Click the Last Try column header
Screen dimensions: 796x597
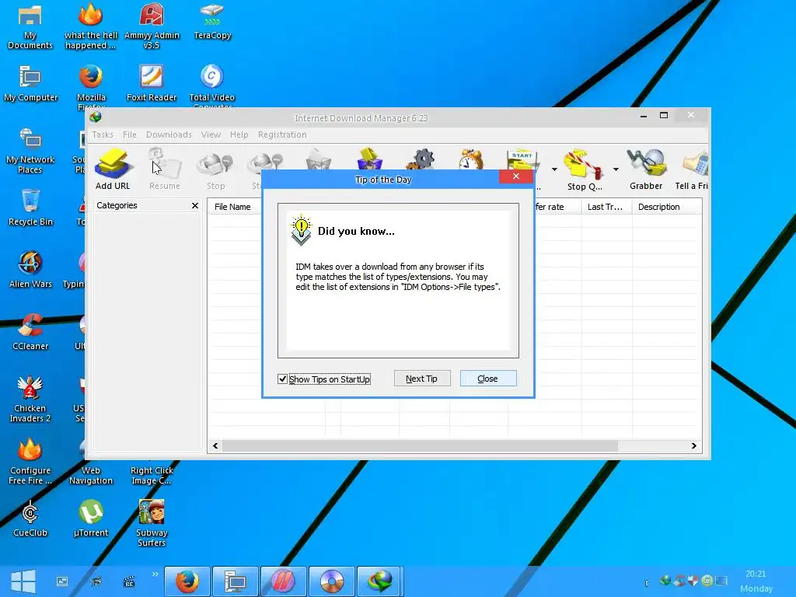coord(606,207)
